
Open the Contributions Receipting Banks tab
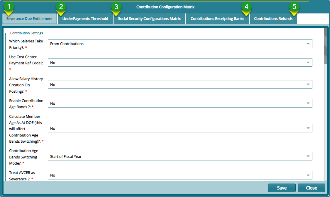tap(217, 18)
